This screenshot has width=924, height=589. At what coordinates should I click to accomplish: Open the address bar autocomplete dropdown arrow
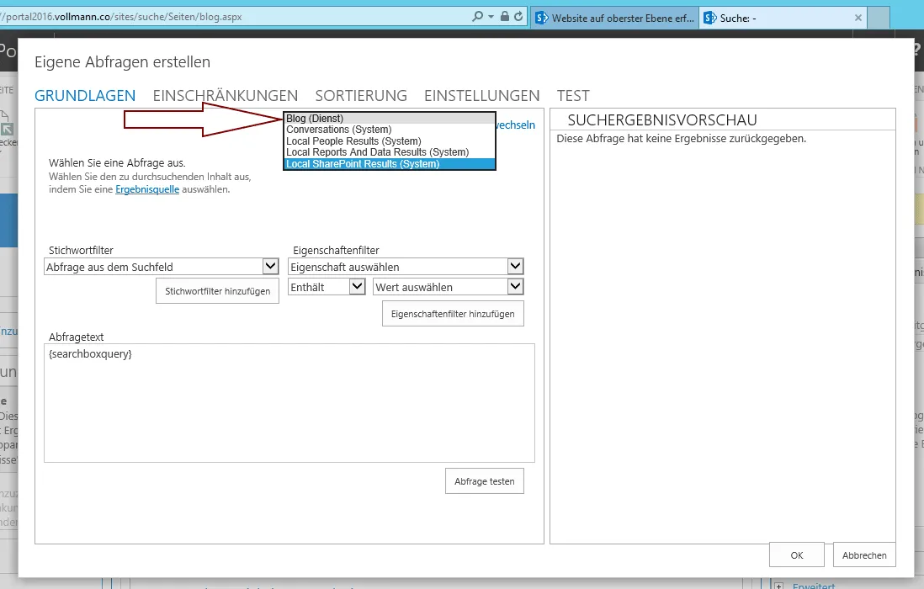491,17
